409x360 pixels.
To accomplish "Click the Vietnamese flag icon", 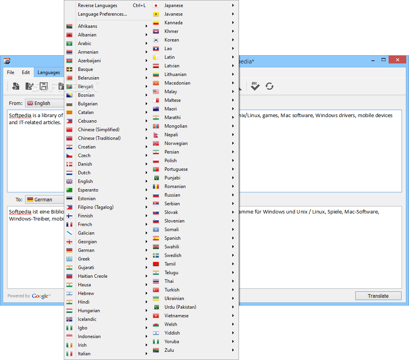I will (156, 316).
